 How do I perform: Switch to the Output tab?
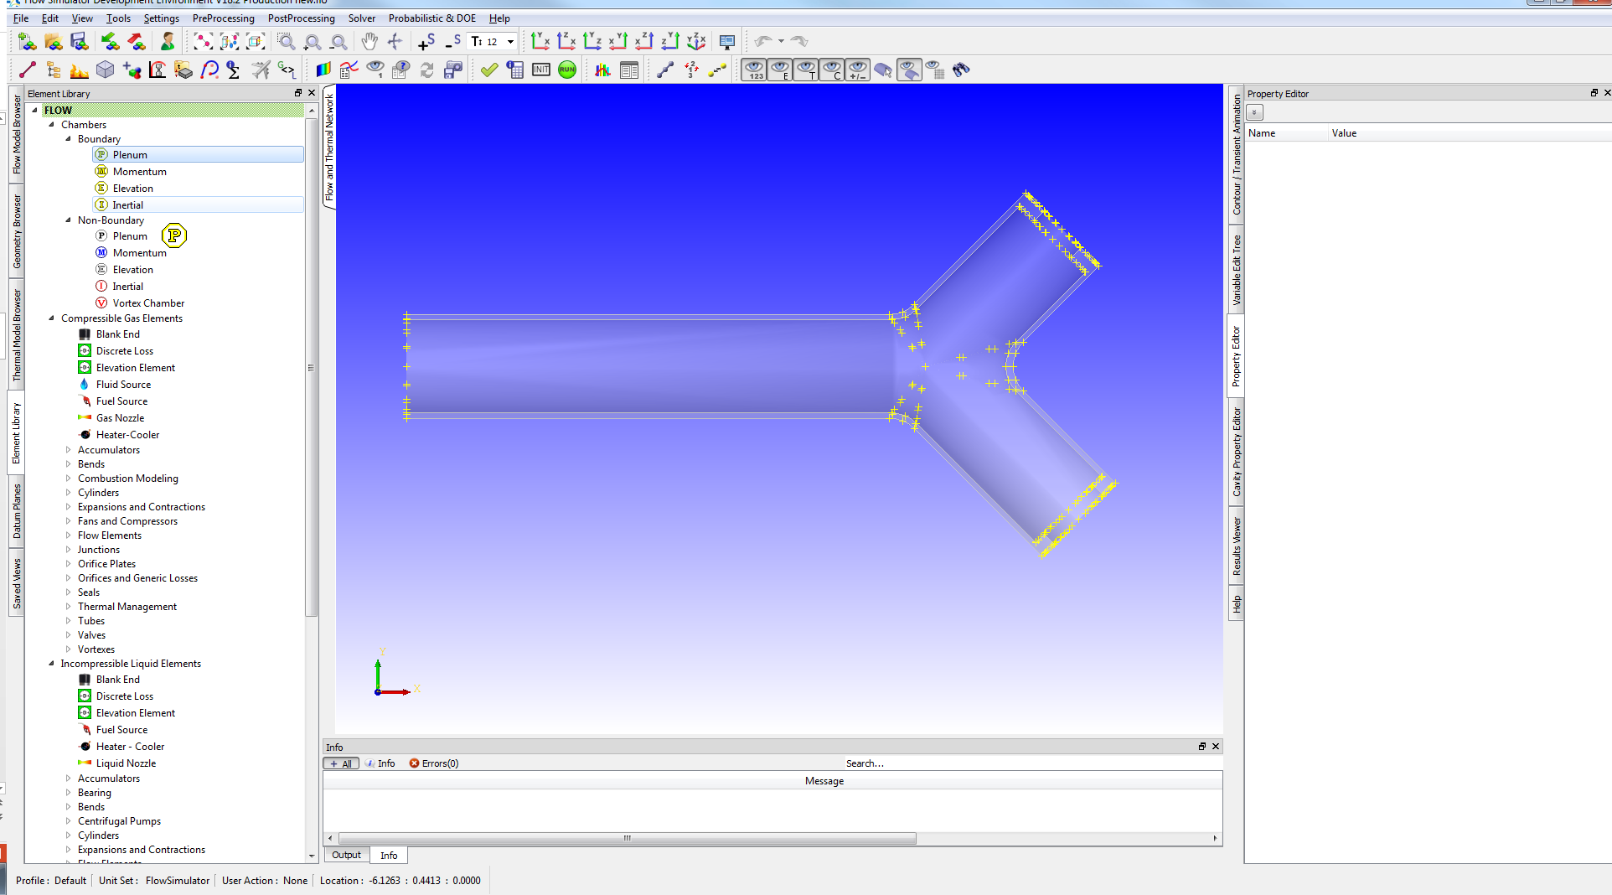coord(346,855)
